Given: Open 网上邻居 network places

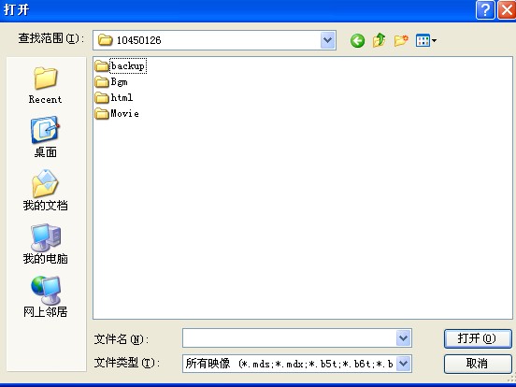Looking at the screenshot, I should click(x=46, y=297).
